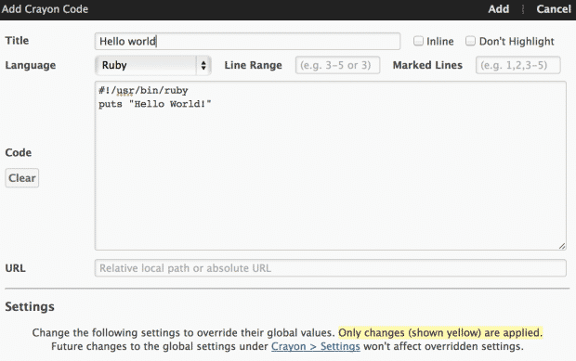This screenshot has height=361, width=576.
Task: Click the Language stepper arrows icon
Action: click(203, 65)
